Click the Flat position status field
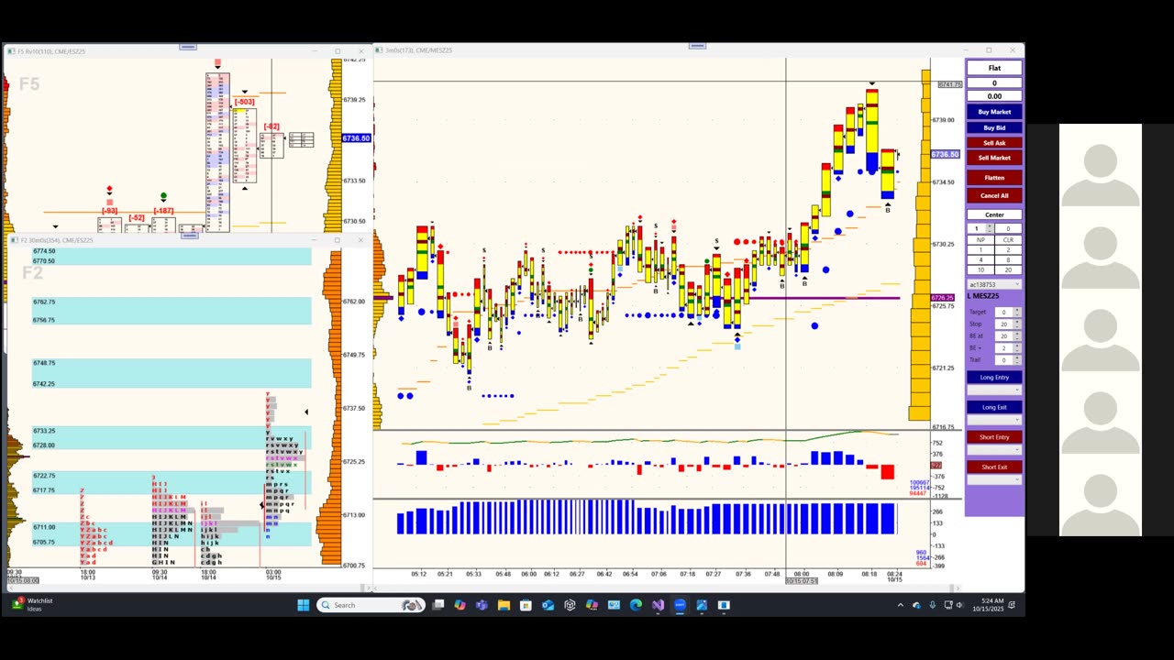Viewport: 1174px width, 660px height. [x=994, y=68]
